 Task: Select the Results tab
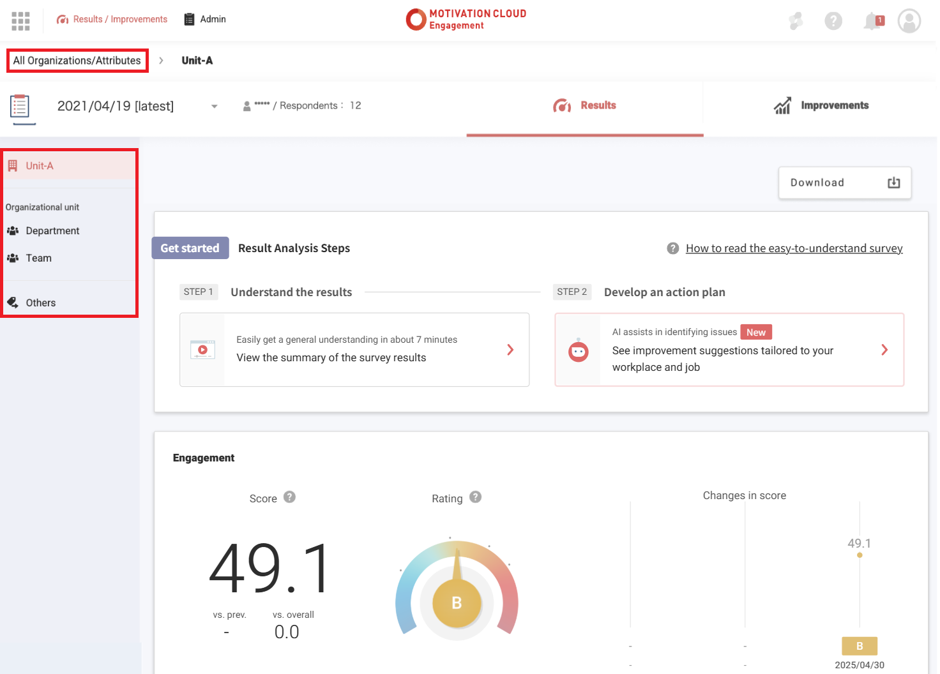click(584, 106)
